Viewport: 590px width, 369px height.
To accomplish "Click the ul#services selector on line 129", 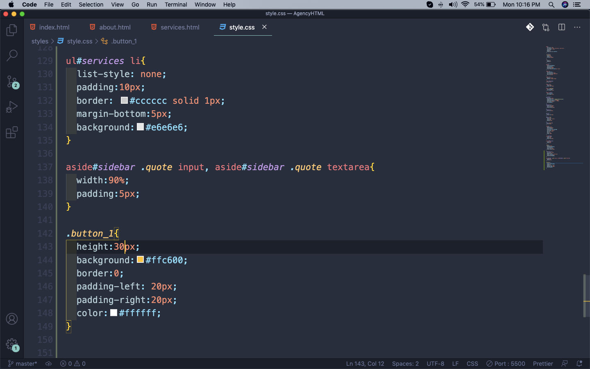I will point(95,61).
